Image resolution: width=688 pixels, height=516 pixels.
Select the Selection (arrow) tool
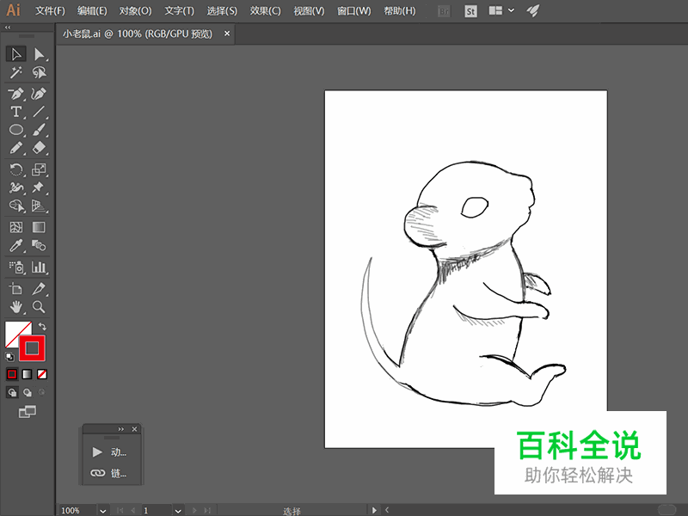[x=15, y=53]
